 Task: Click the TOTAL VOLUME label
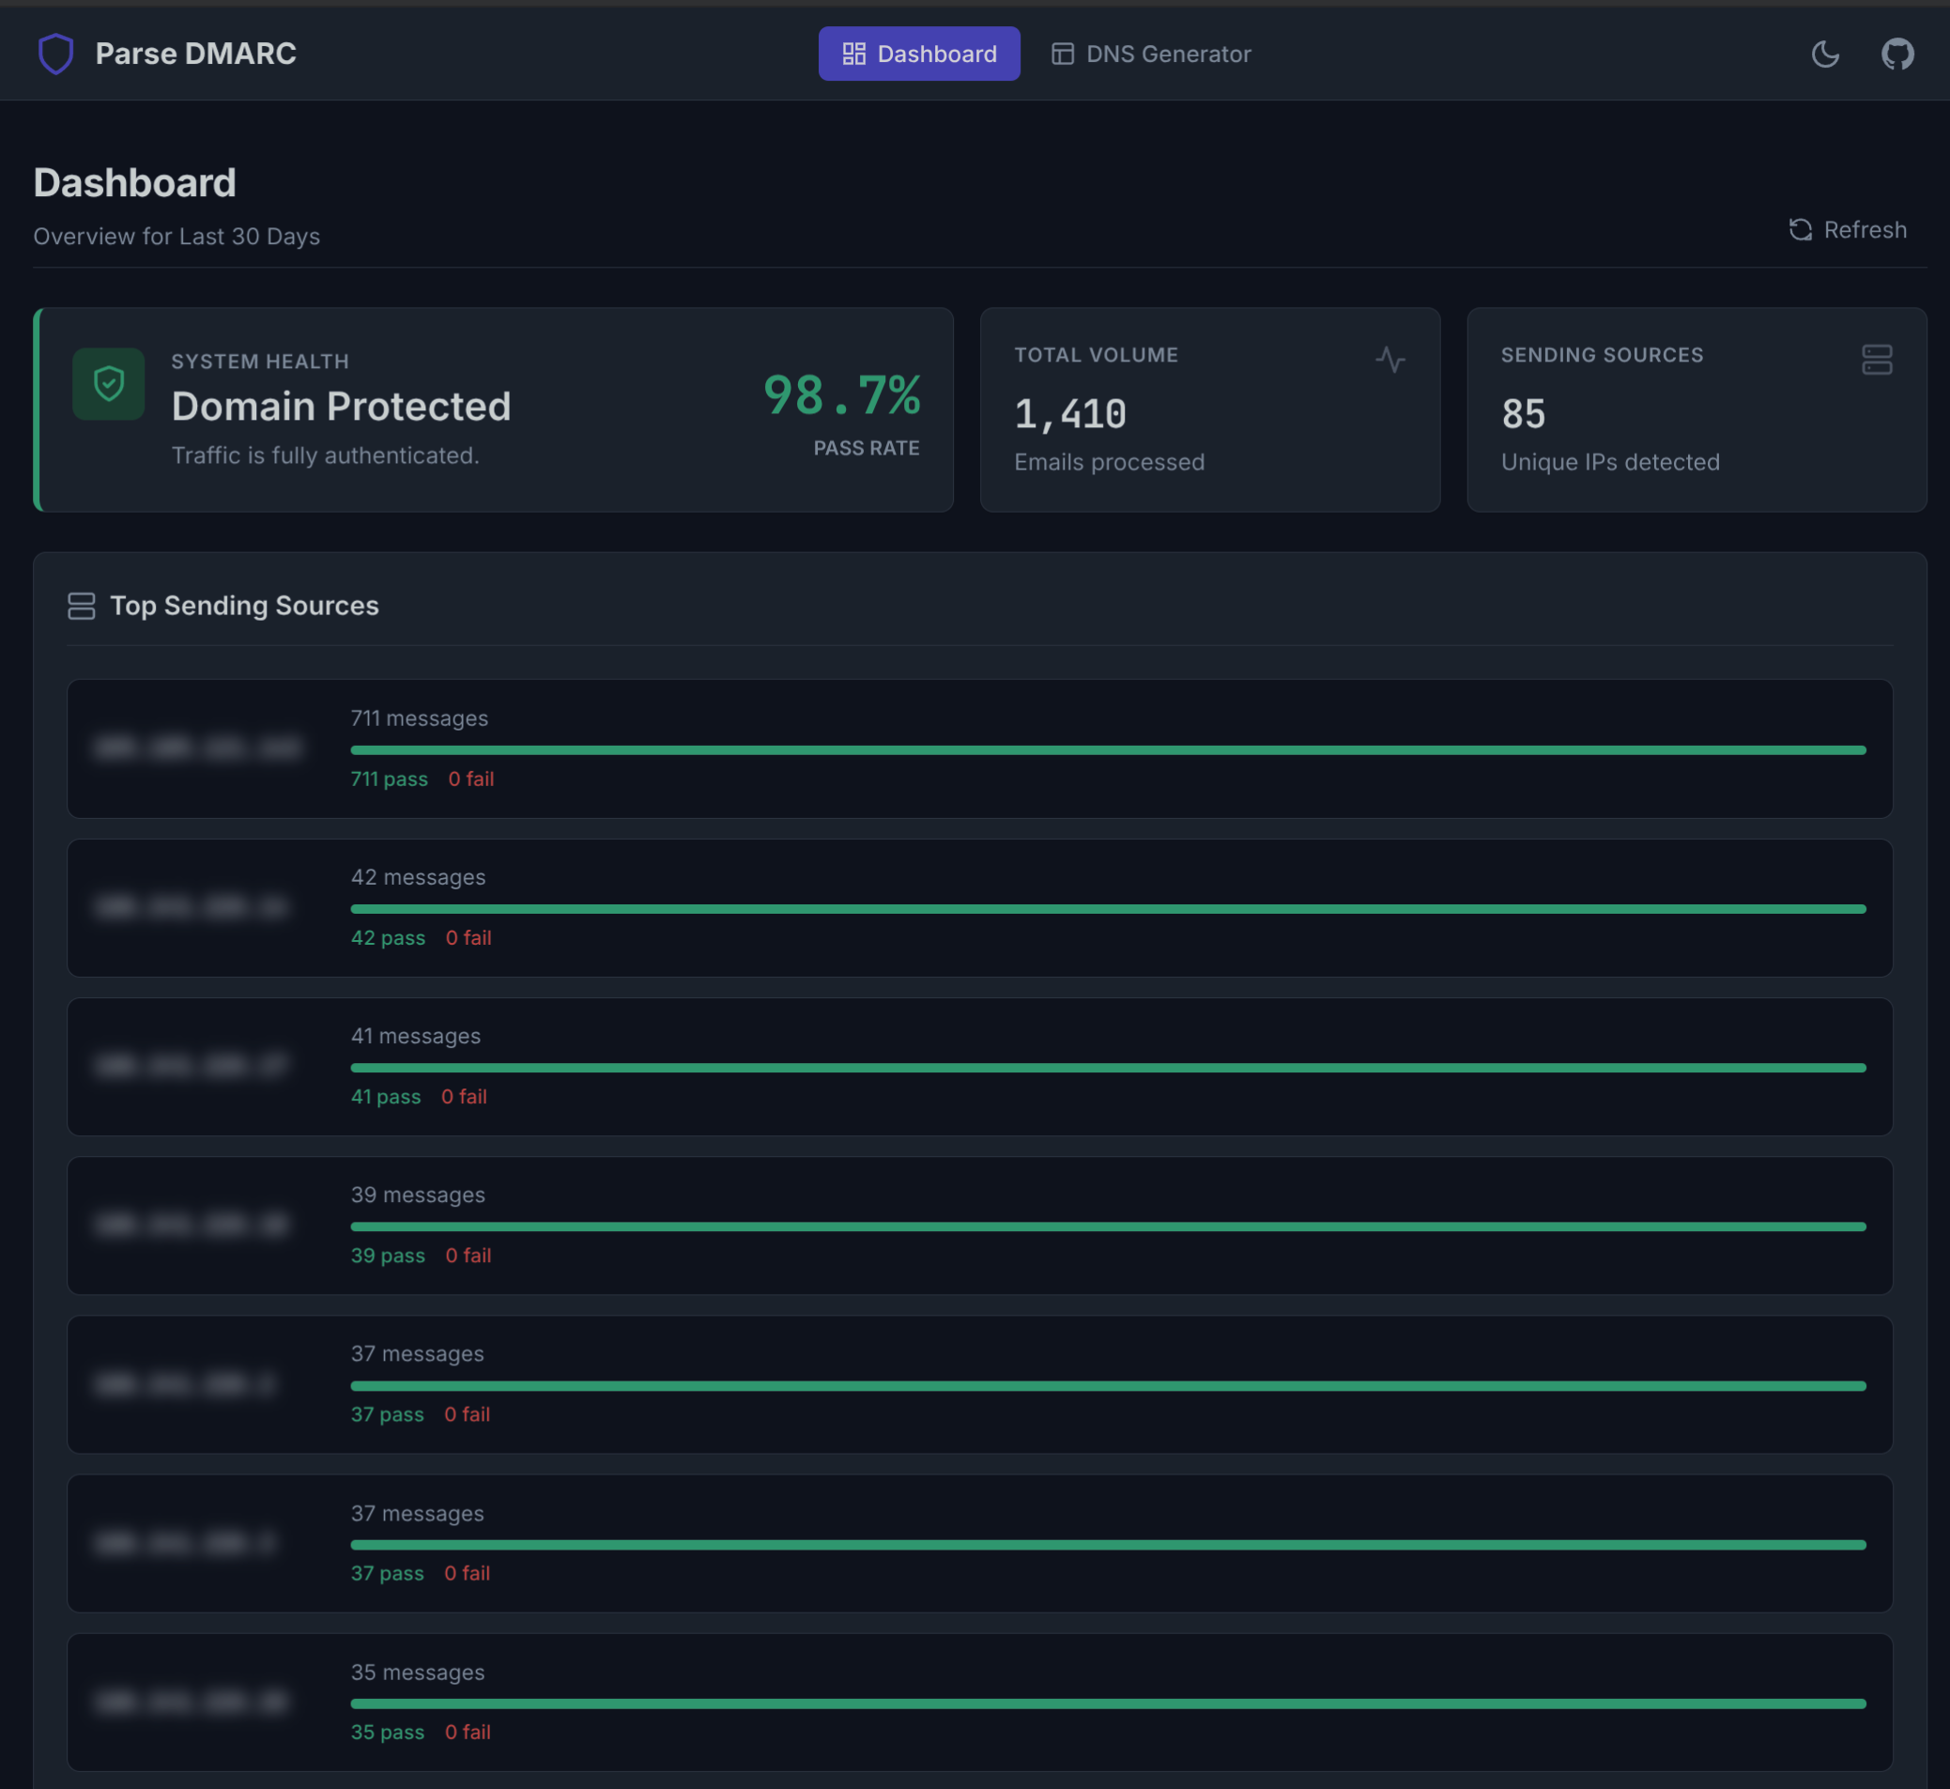(x=1096, y=355)
